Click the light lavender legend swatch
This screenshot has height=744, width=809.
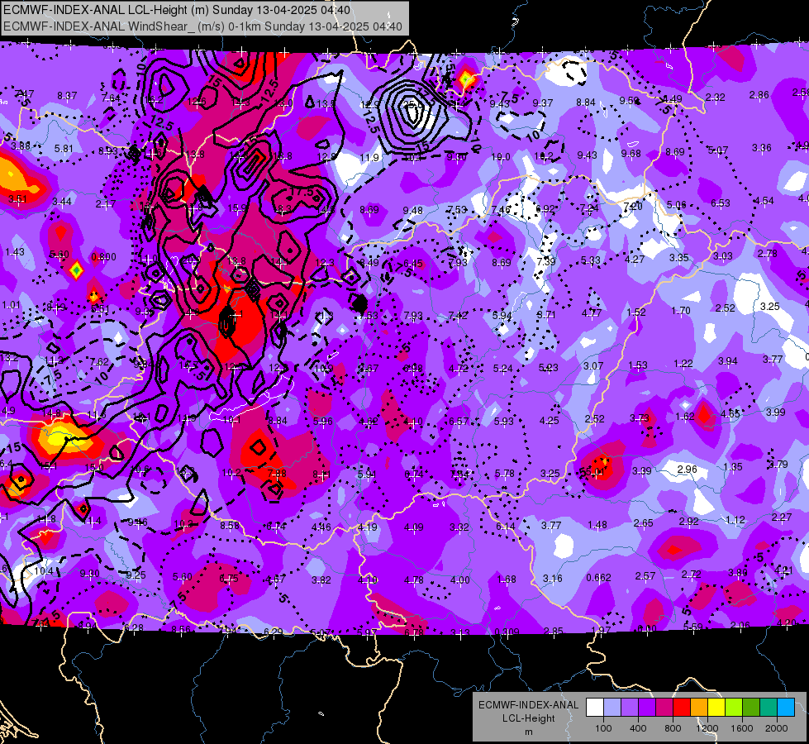[x=612, y=708]
